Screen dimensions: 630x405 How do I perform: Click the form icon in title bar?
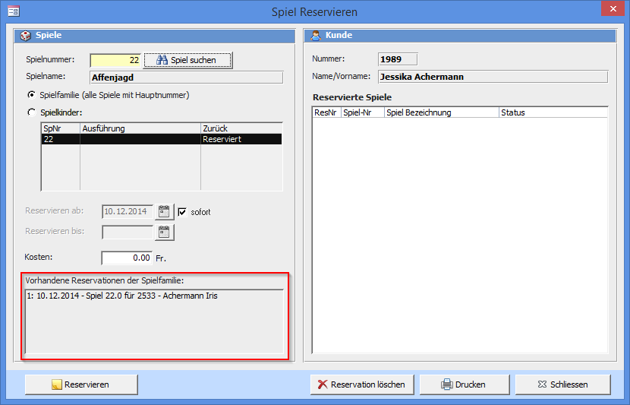pos(14,11)
